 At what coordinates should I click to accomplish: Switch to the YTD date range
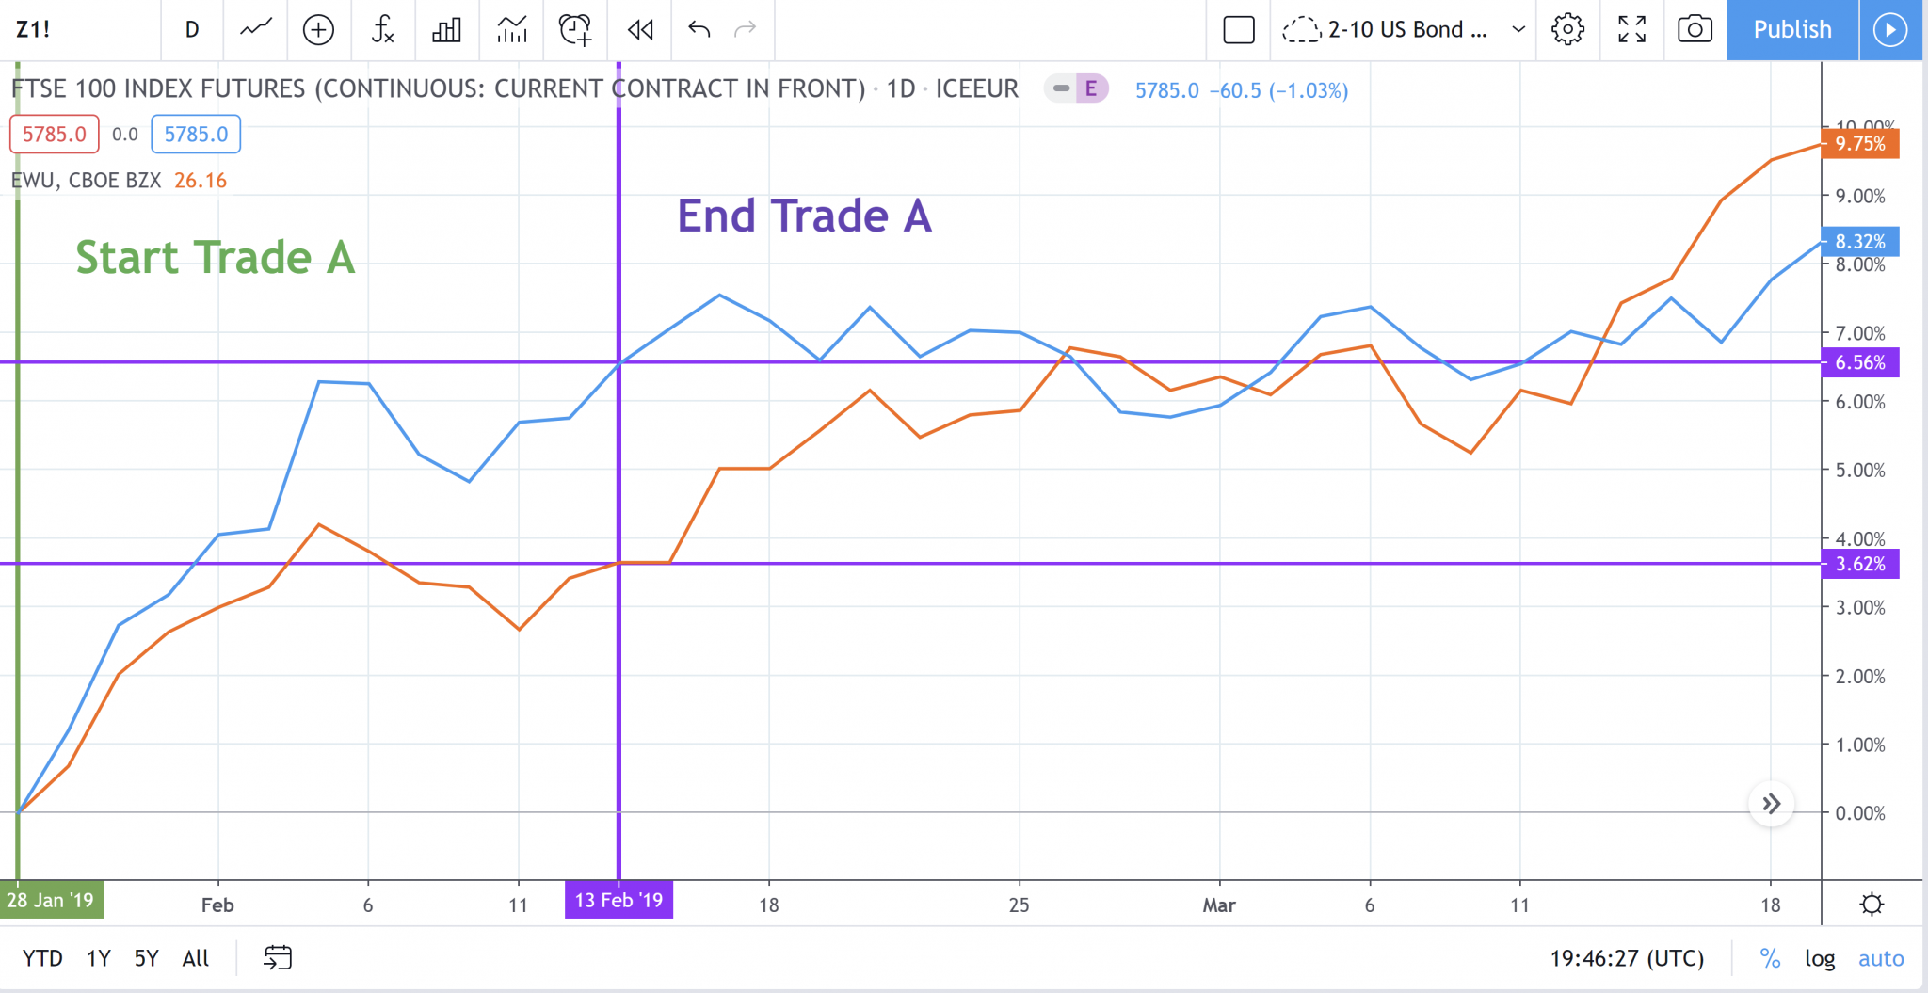[42, 957]
